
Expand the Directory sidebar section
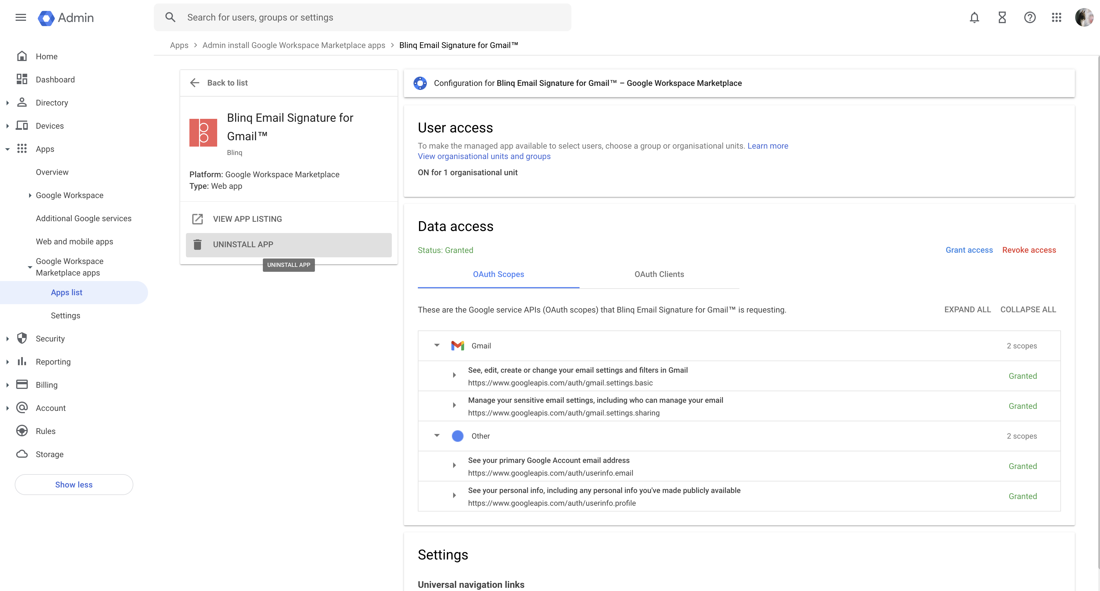[x=7, y=103]
